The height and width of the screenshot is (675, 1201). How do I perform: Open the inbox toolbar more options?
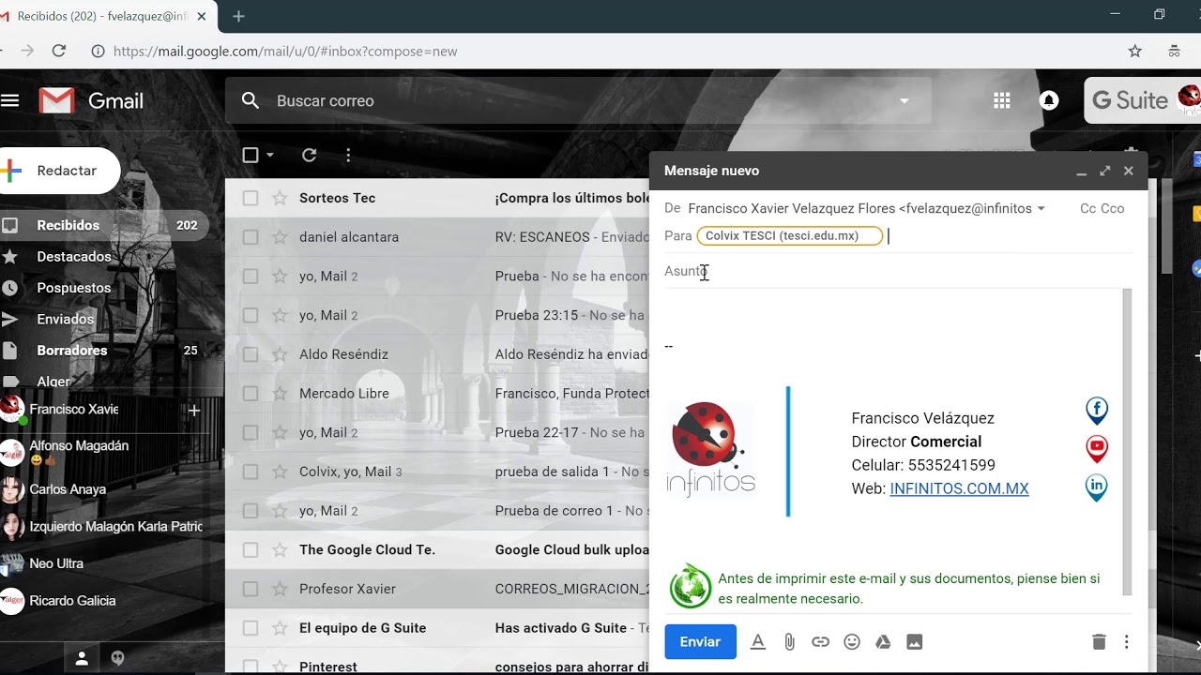pyautogui.click(x=348, y=155)
